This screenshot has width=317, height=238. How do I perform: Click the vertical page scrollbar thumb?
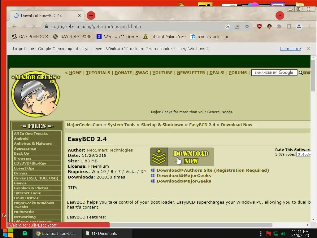tap(313, 76)
